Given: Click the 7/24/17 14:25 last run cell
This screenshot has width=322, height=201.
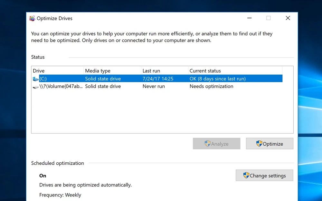Looking at the screenshot, I should click(x=158, y=79).
